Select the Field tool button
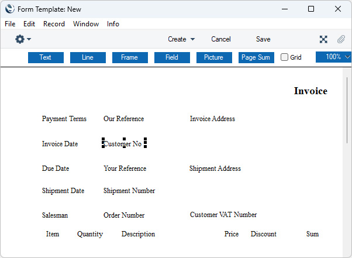352x258 pixels. 172,57
